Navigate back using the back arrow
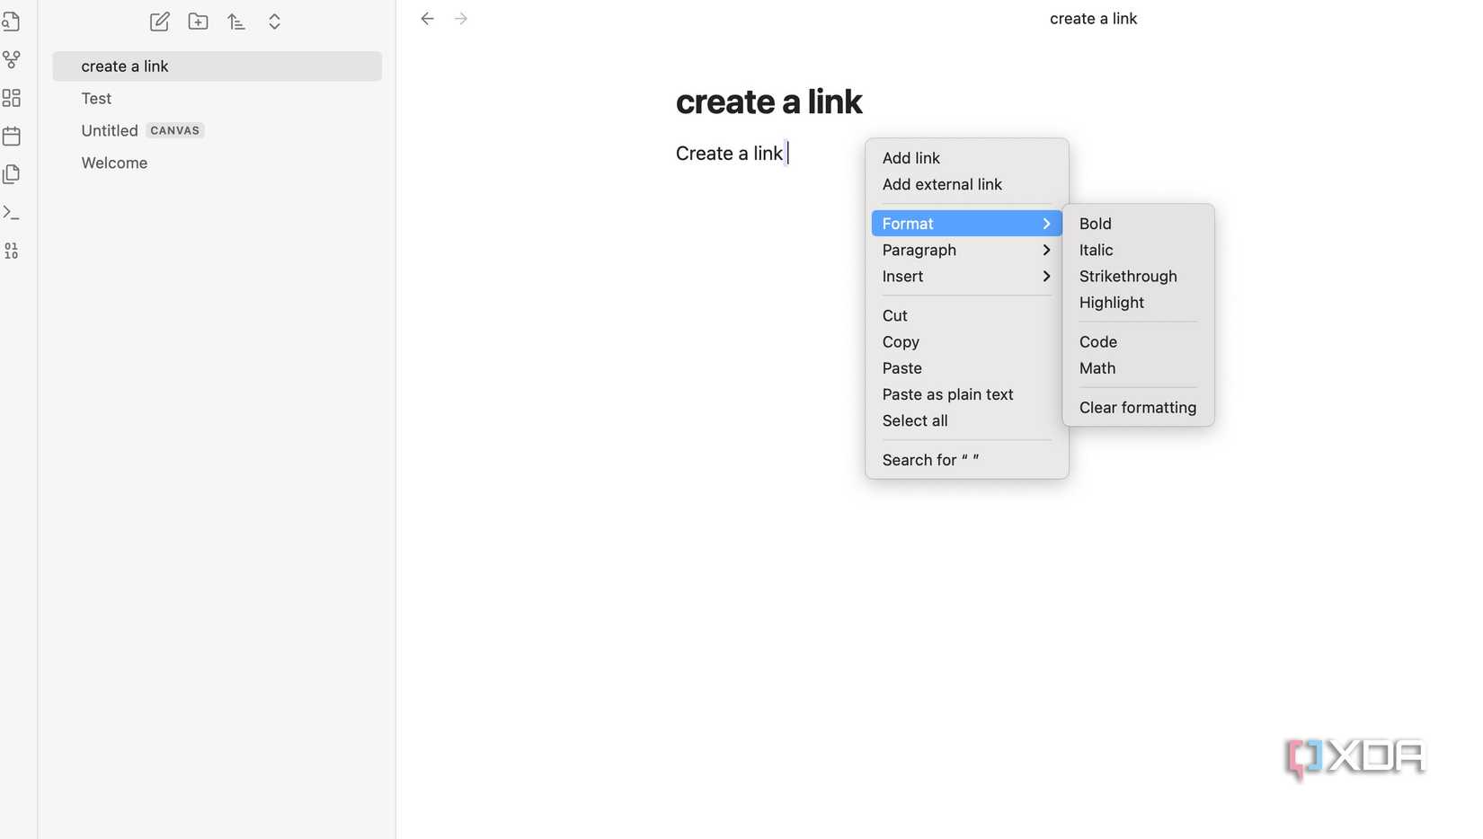The height and width of the screenshot is (839, 1483). coord(427,18)
